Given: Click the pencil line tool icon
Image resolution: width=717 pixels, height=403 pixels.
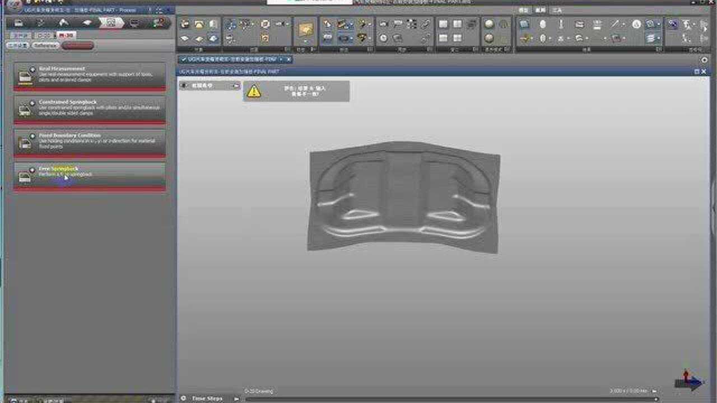Looking at the screenshot, I should click(x=615, y=24).
